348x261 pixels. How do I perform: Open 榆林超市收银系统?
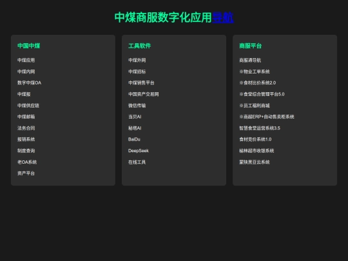pos(256,151)
